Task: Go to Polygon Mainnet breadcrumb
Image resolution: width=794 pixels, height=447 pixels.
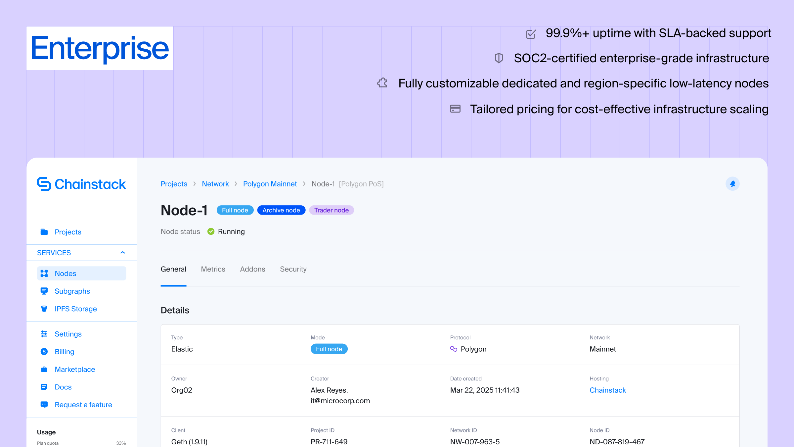Action: pos(270,184)
